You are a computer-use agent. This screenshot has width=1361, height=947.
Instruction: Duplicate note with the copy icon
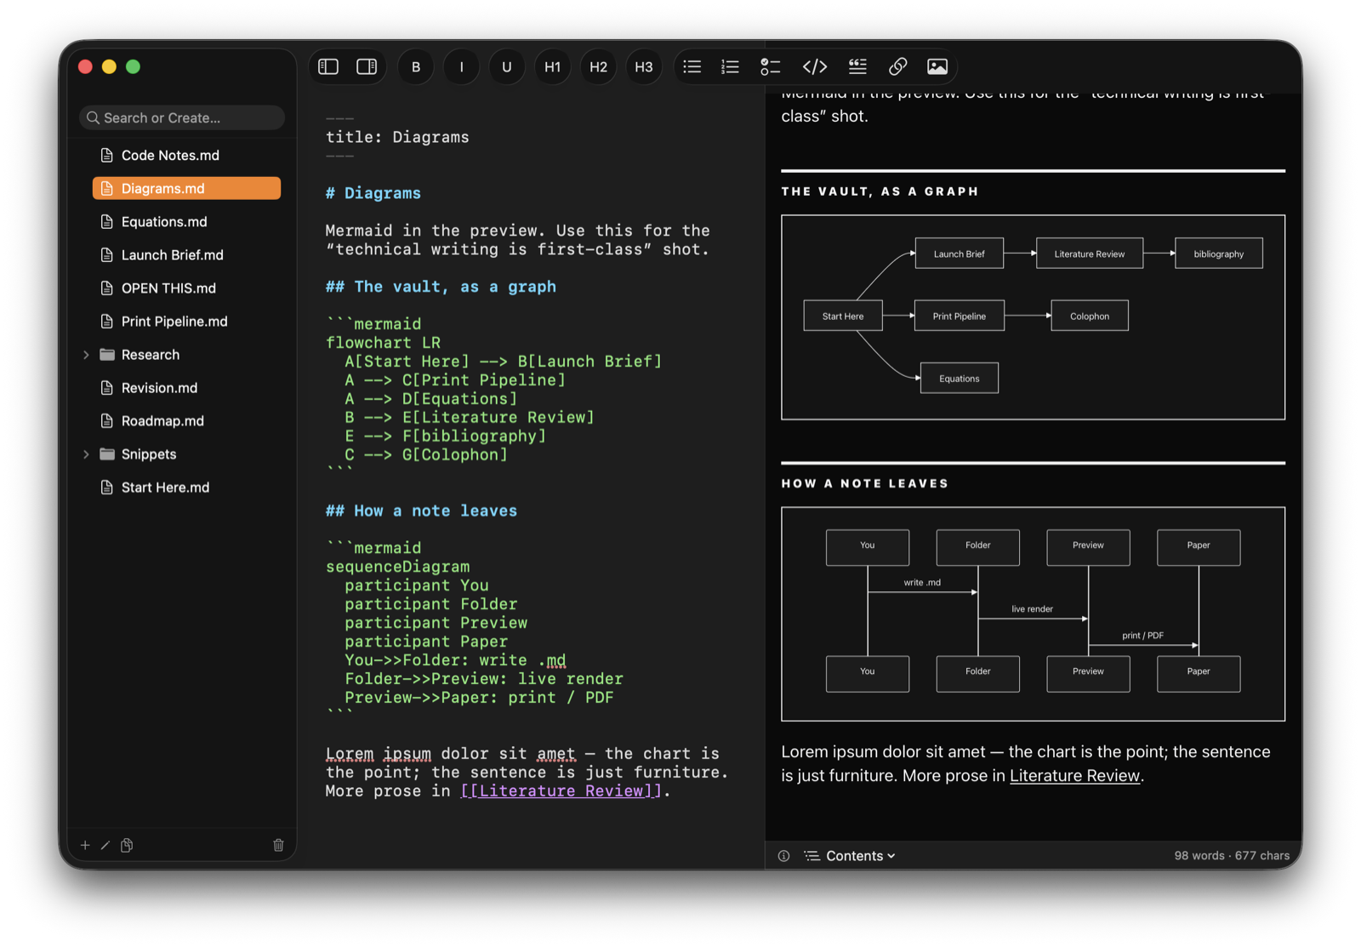pyautogui.click(x=127, y=845)
